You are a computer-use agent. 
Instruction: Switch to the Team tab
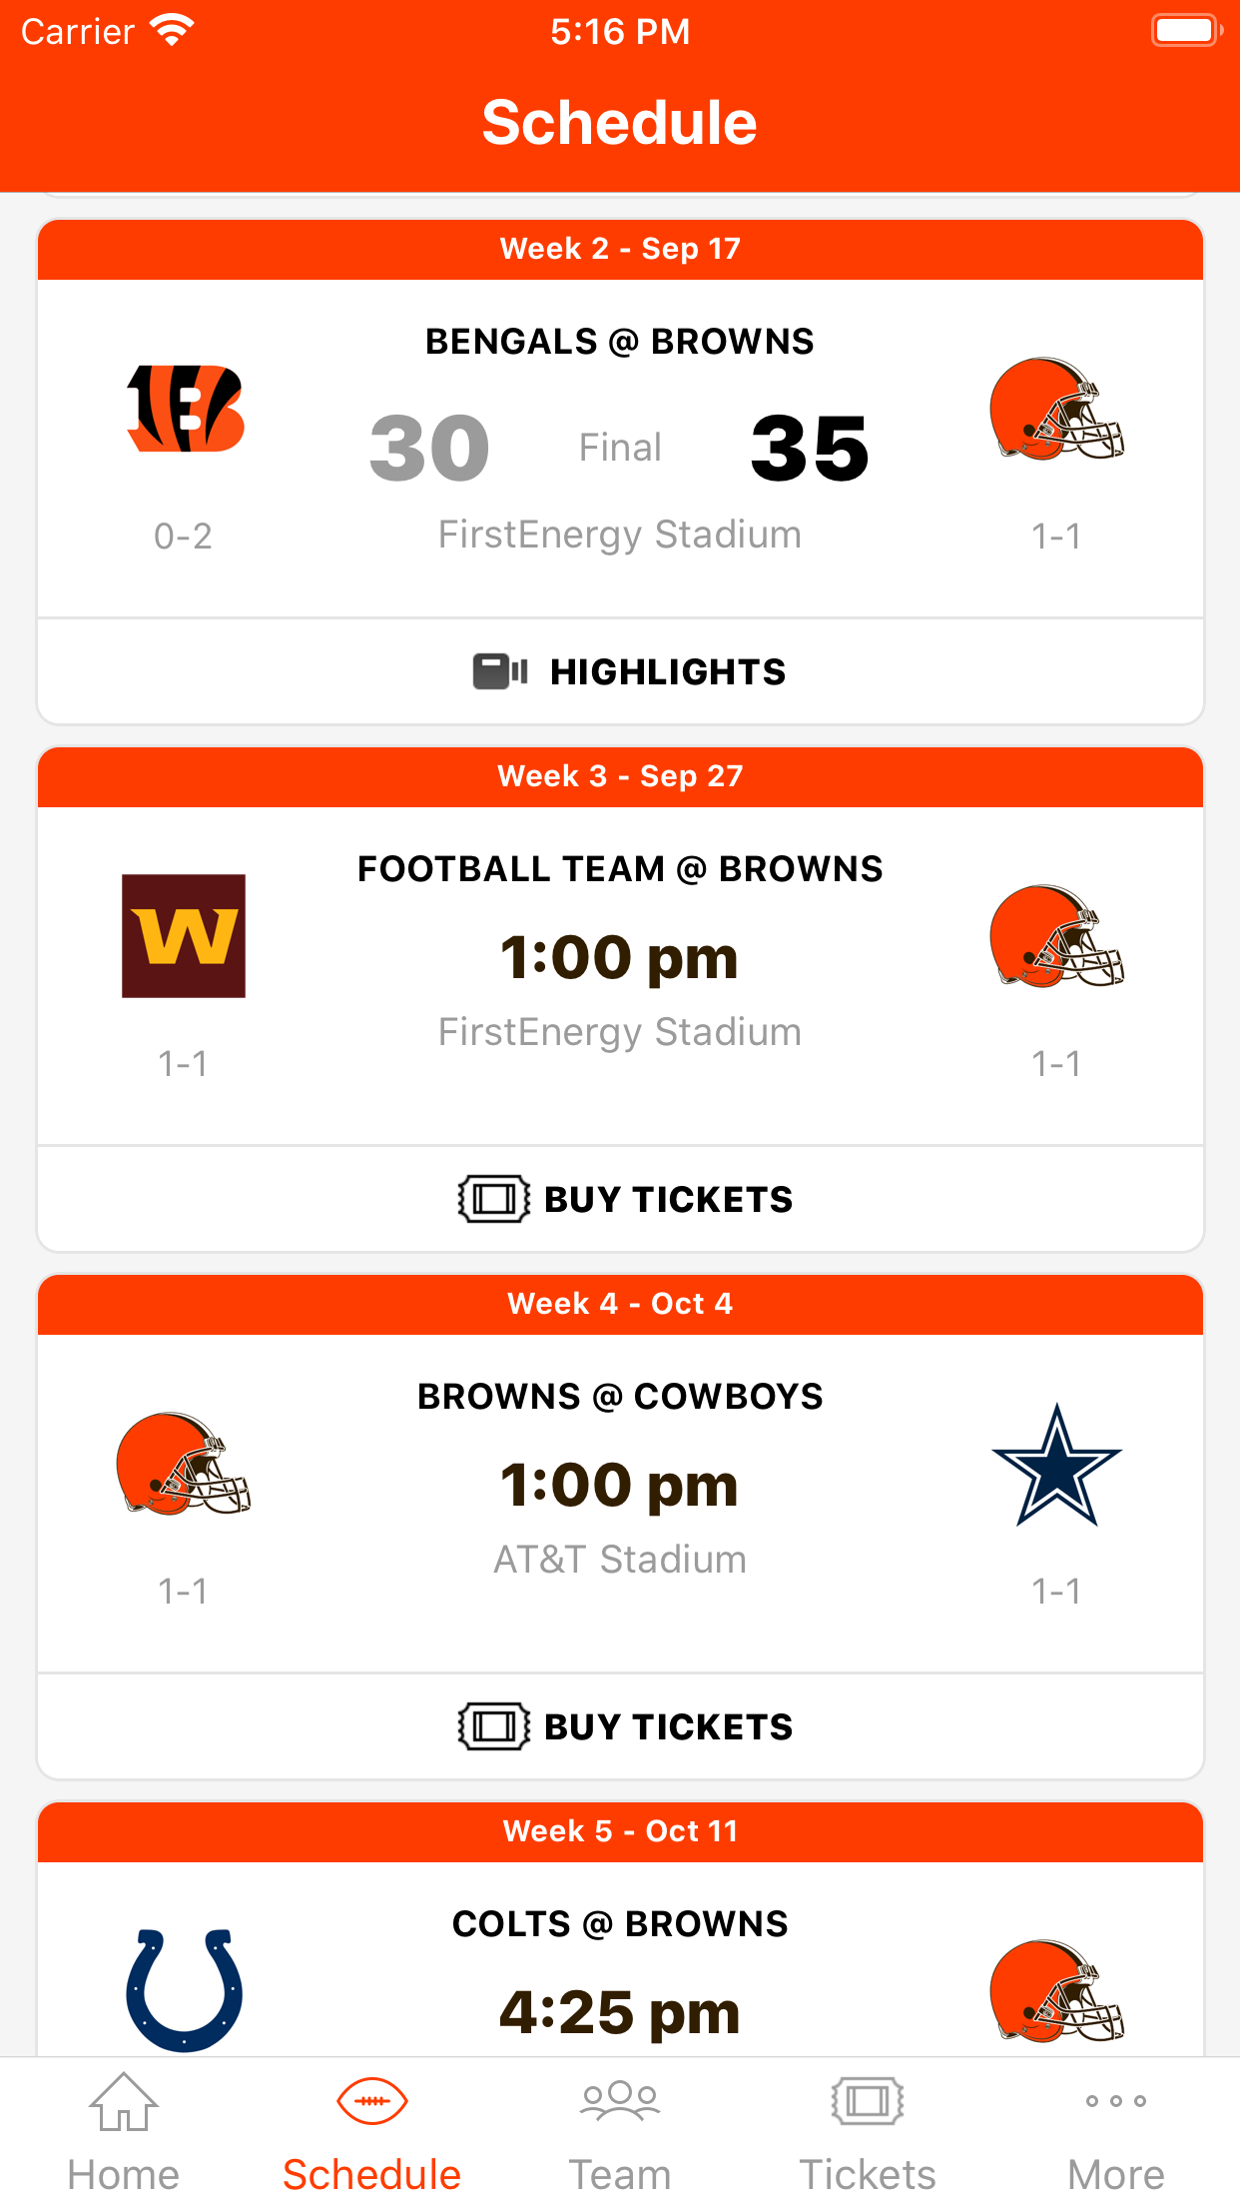pyautogui.click(x=620, y=2130)
